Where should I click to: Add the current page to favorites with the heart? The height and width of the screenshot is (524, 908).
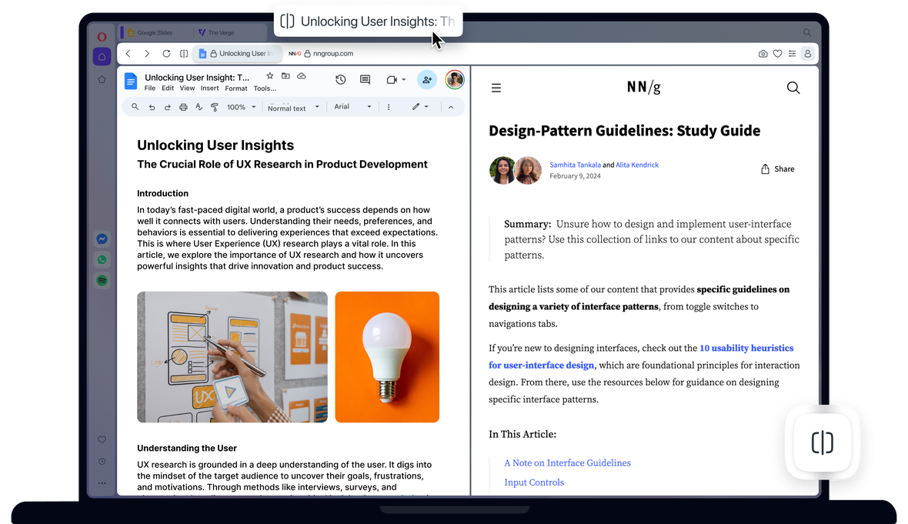(778, 53)
